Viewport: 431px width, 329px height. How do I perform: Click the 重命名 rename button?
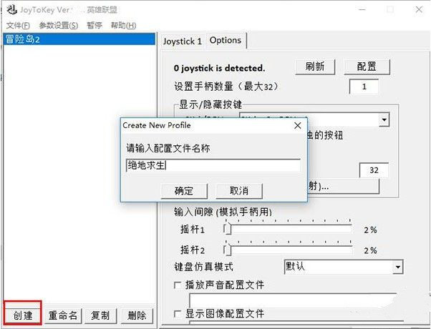click(63, 315)
